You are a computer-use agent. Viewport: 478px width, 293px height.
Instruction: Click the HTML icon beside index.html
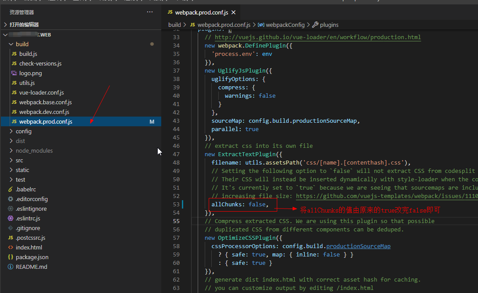coord(11,248)
